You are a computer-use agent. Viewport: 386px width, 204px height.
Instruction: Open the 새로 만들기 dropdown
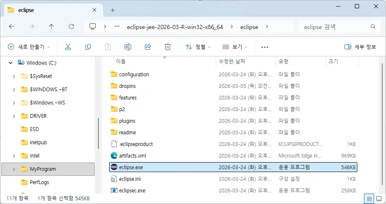pos(29,47)
